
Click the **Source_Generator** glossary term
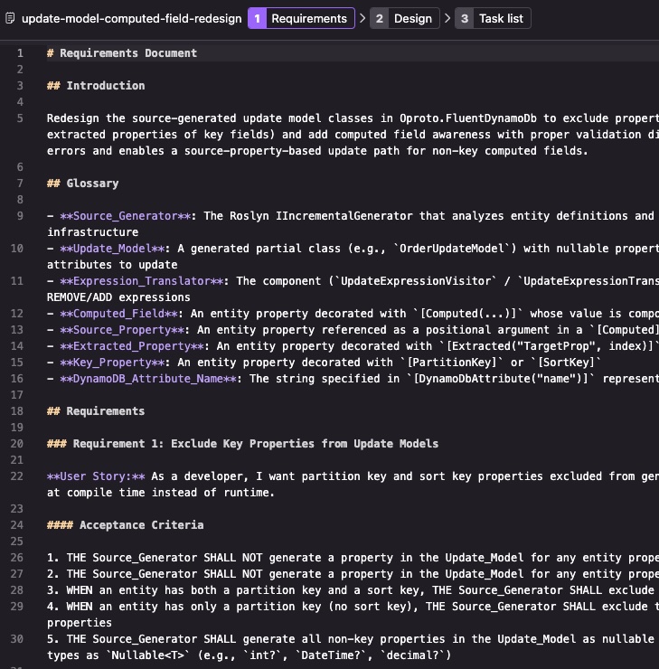tap(126, 216)
